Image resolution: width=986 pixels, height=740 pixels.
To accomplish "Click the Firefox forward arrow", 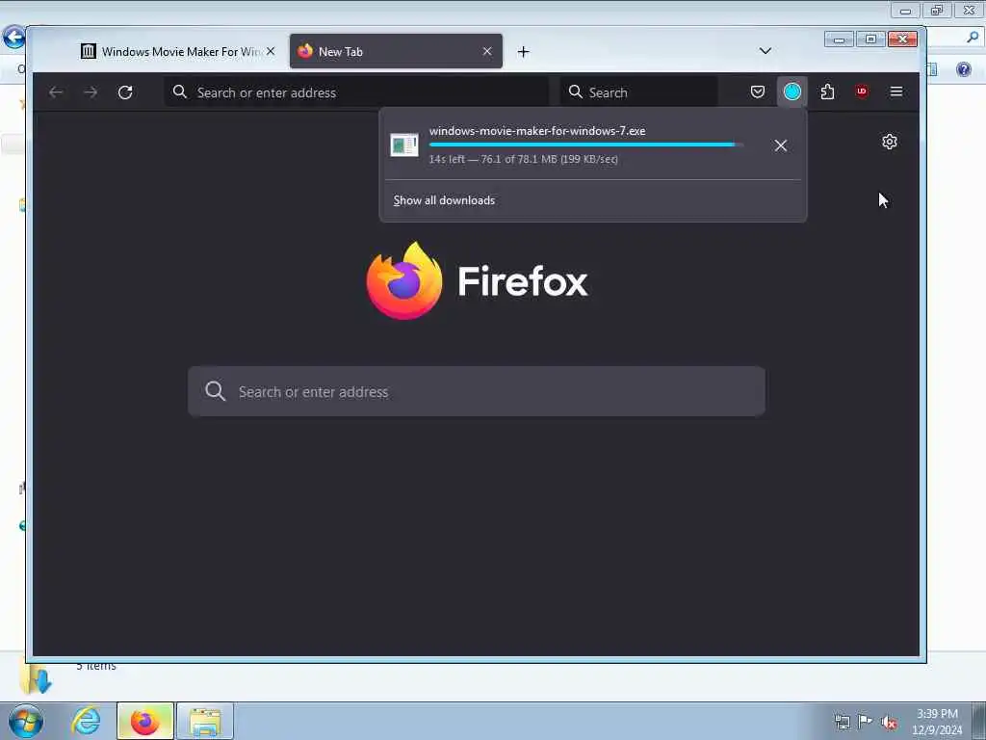I will pyautogui.click(x=91, y=92).
